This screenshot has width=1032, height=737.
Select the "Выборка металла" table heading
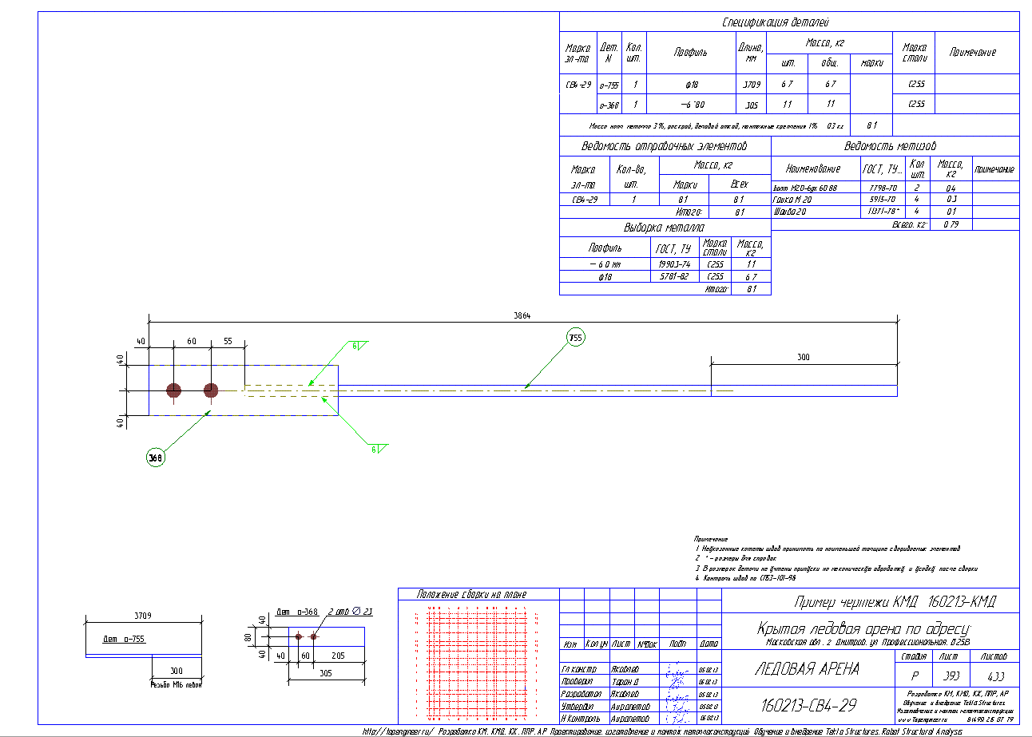pos(665,227)
